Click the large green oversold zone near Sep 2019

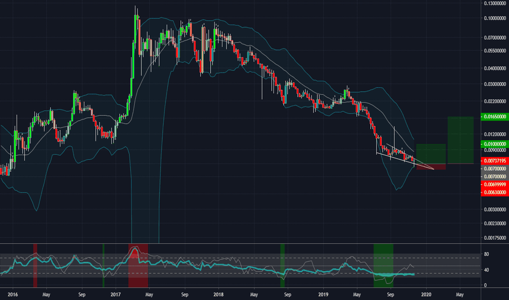tap(383, 265)
